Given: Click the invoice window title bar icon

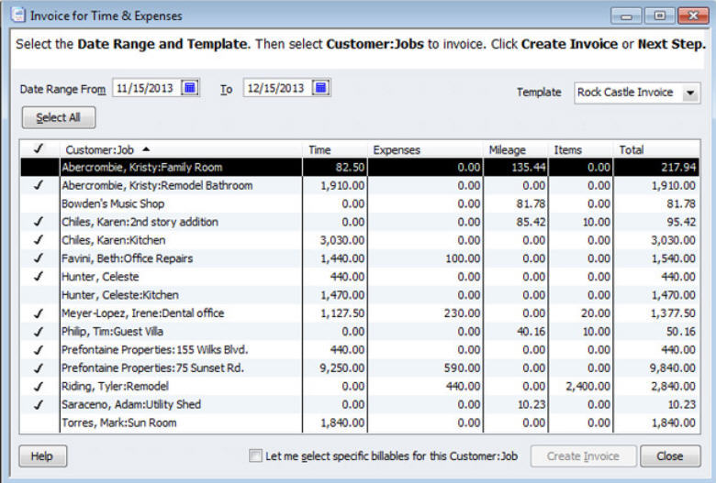Looking at the screenshot, I should point(17,16).
